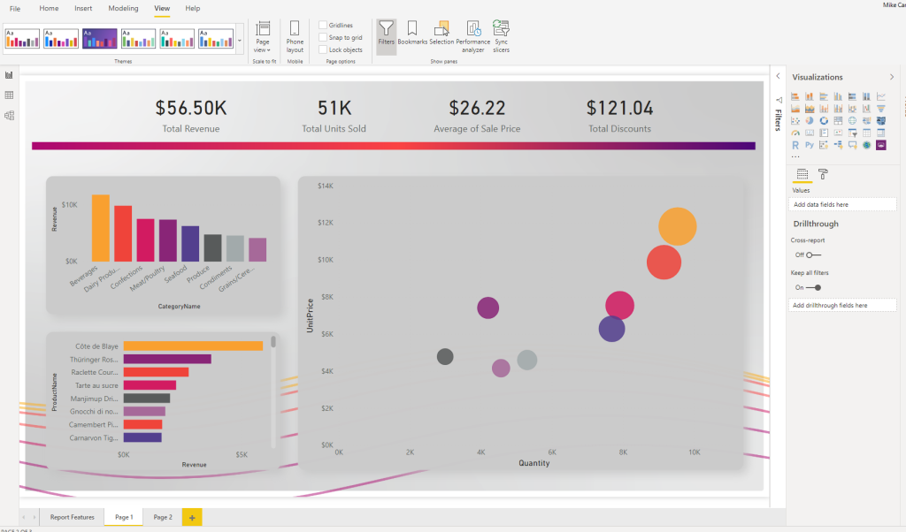Select the line chart visualization icon

coord(881,96)
